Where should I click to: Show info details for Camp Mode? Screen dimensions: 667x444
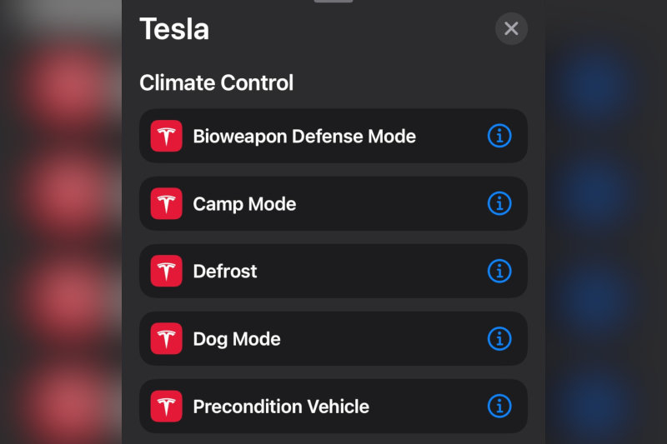point(499,203)
